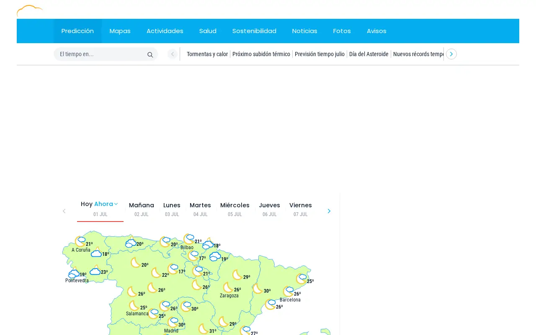Select the Viernes 07 JUL tab

301,209
